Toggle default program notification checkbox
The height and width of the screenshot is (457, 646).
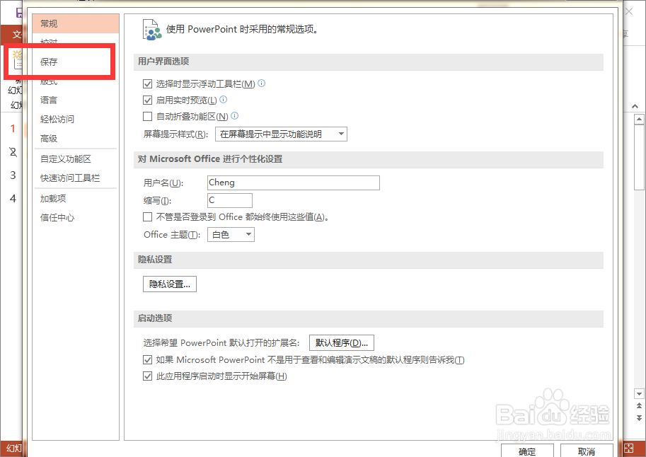coord(147,360)
